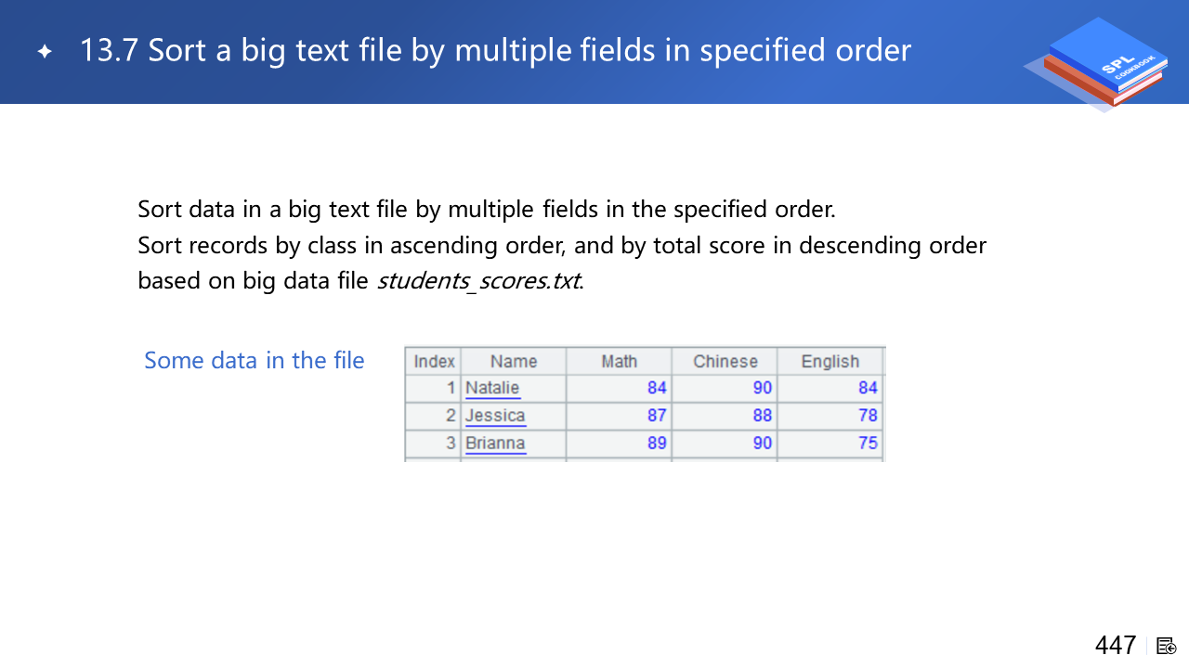
Task: Click Jessica's Chinese score 88
Action: pyautogui.click(x=762, y=416)
